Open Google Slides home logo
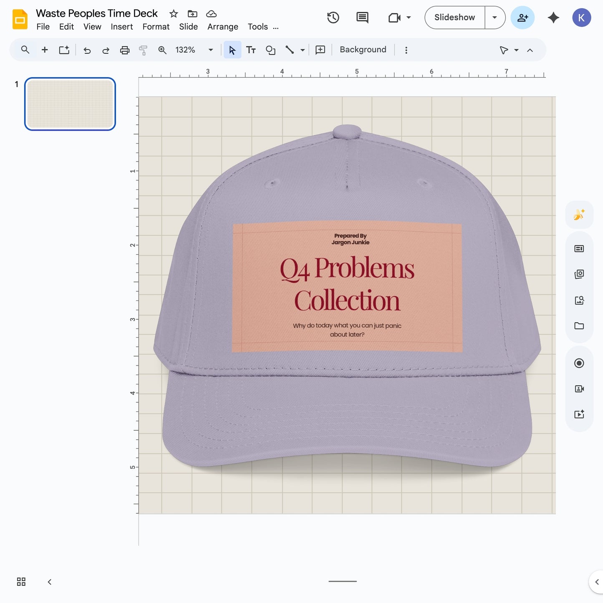 tap(20, 19)
